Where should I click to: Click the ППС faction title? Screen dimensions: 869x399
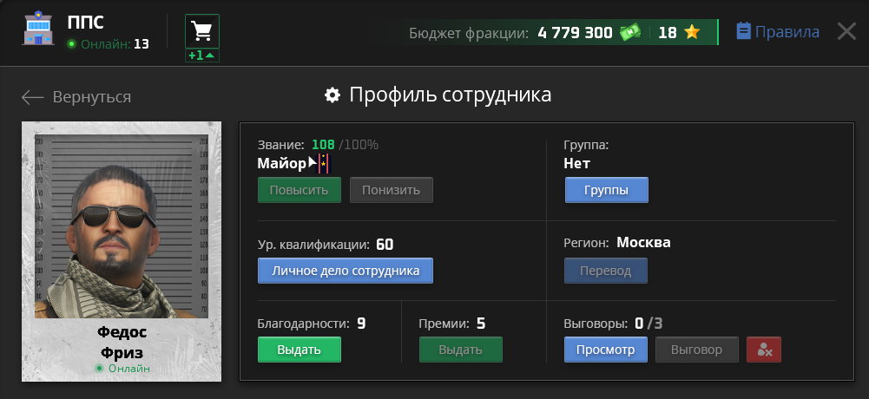(x=86, y=23)
